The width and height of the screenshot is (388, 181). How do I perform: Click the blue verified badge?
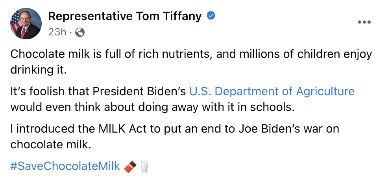pyautogui.click(x=211, y=16)
